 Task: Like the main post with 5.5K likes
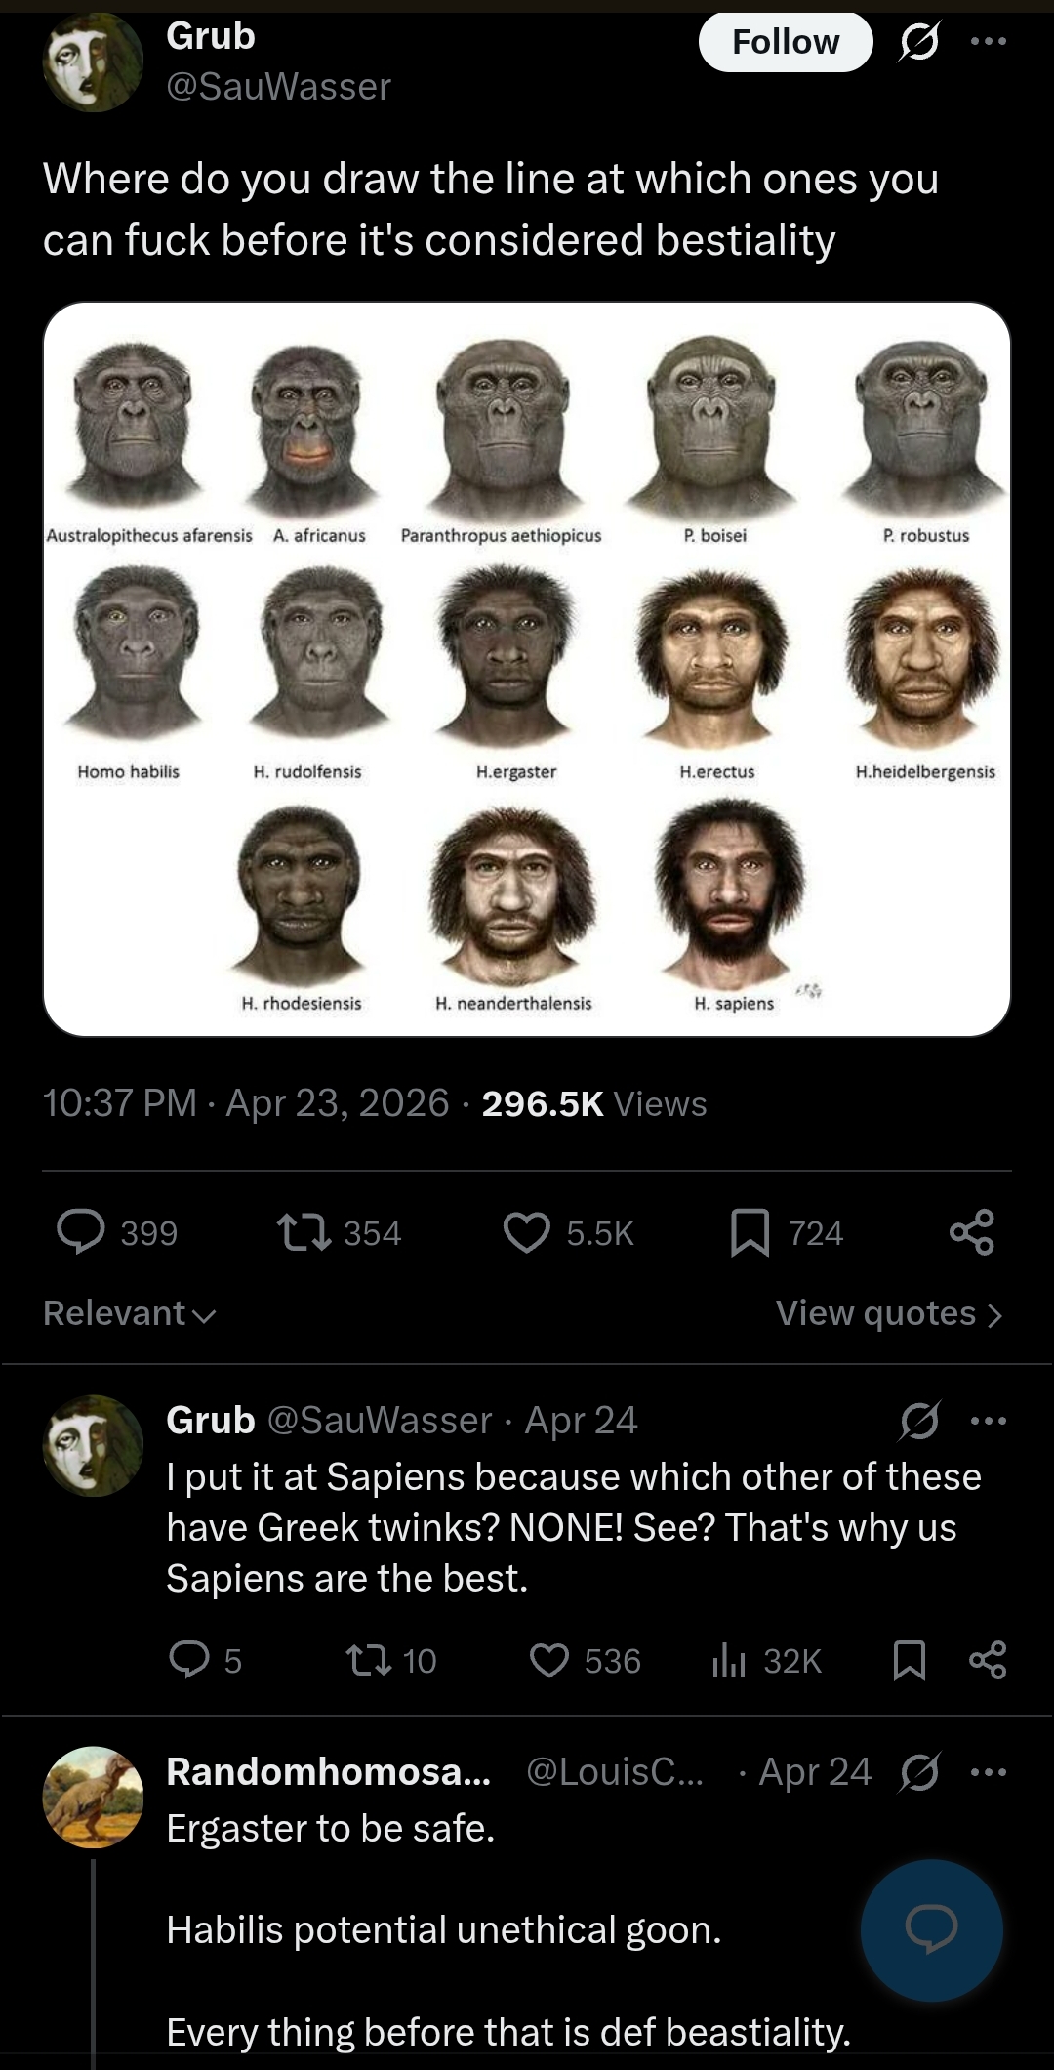click(527, 1232)
